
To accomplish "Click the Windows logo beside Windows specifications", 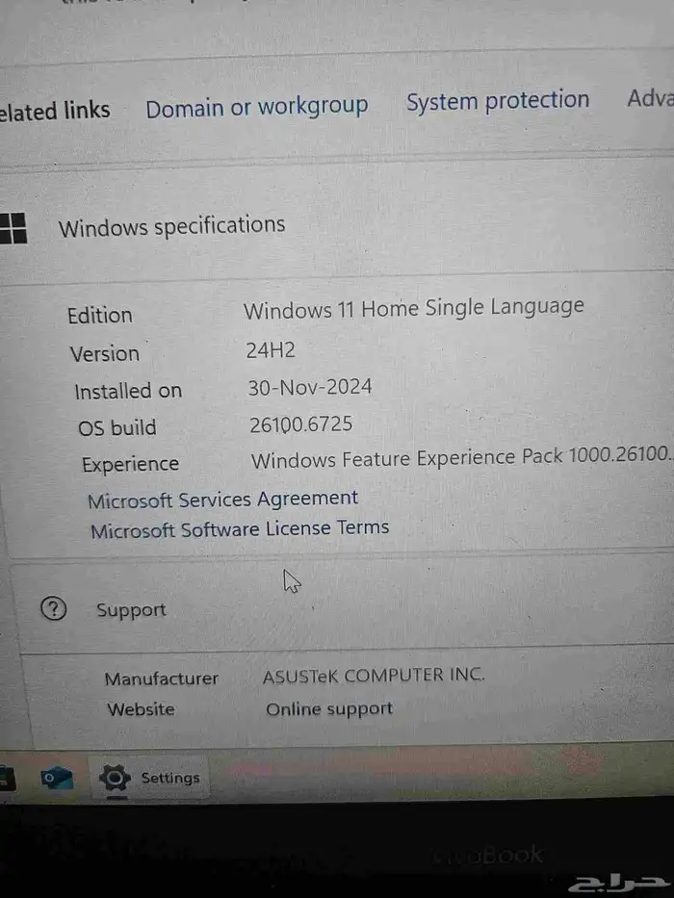I will (13, 229).
